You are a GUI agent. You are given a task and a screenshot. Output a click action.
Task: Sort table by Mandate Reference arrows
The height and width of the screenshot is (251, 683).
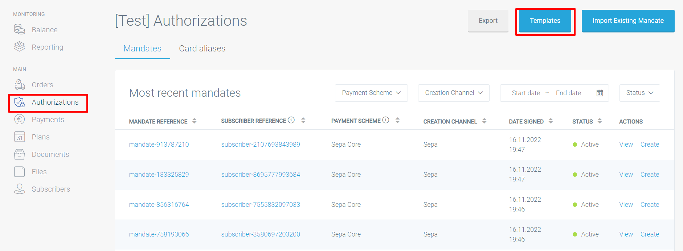click(x=195, y=121)
